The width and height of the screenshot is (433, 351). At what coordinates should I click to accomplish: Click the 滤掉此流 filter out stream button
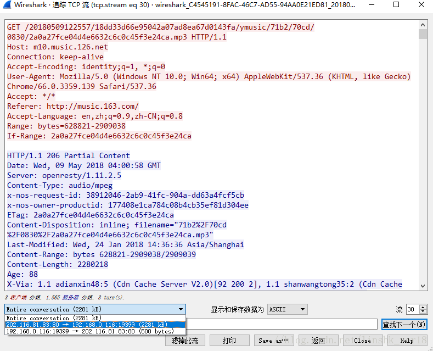(185, 341)
